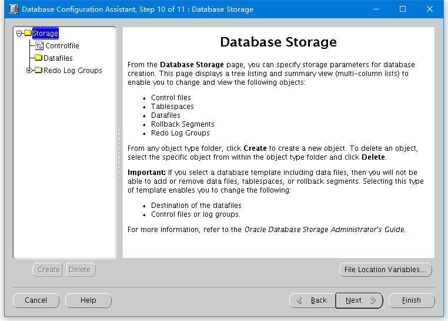Click the Delete button
The width and height of the screenshot is (448, 321).
point(81,269)
